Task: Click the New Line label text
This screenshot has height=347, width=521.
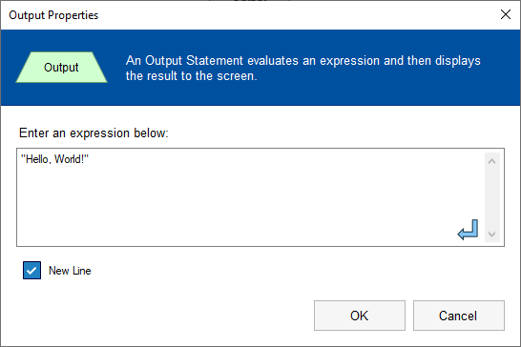Action: coord(70,271)
